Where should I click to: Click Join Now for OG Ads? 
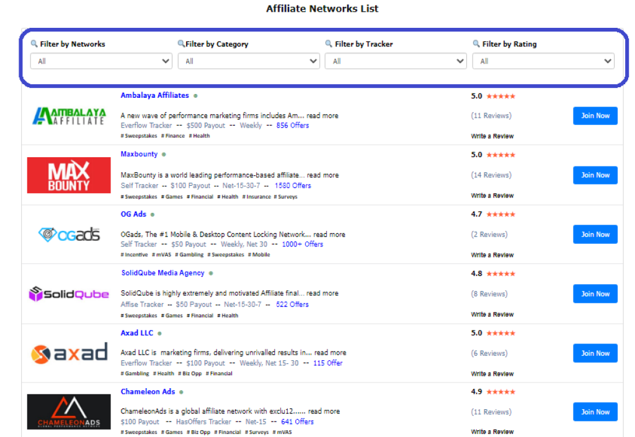tap(595, 235)
